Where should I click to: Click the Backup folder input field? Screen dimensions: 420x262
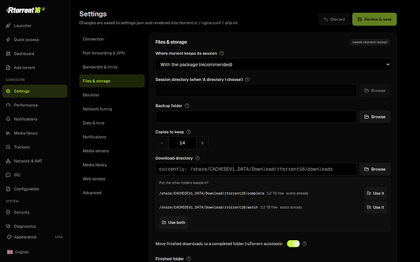[256, 117]
